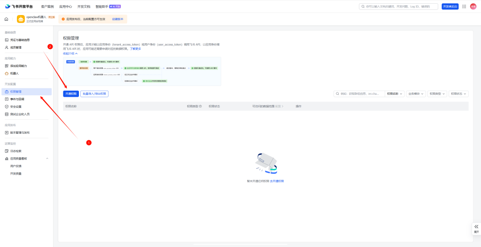This screenshot has width=481, height=247.
Task: Collapse the 应用质量看板 sidebar group
Action: pyautogui.click(x=47, y=159)
